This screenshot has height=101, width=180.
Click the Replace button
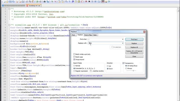(x=134, y=43)
